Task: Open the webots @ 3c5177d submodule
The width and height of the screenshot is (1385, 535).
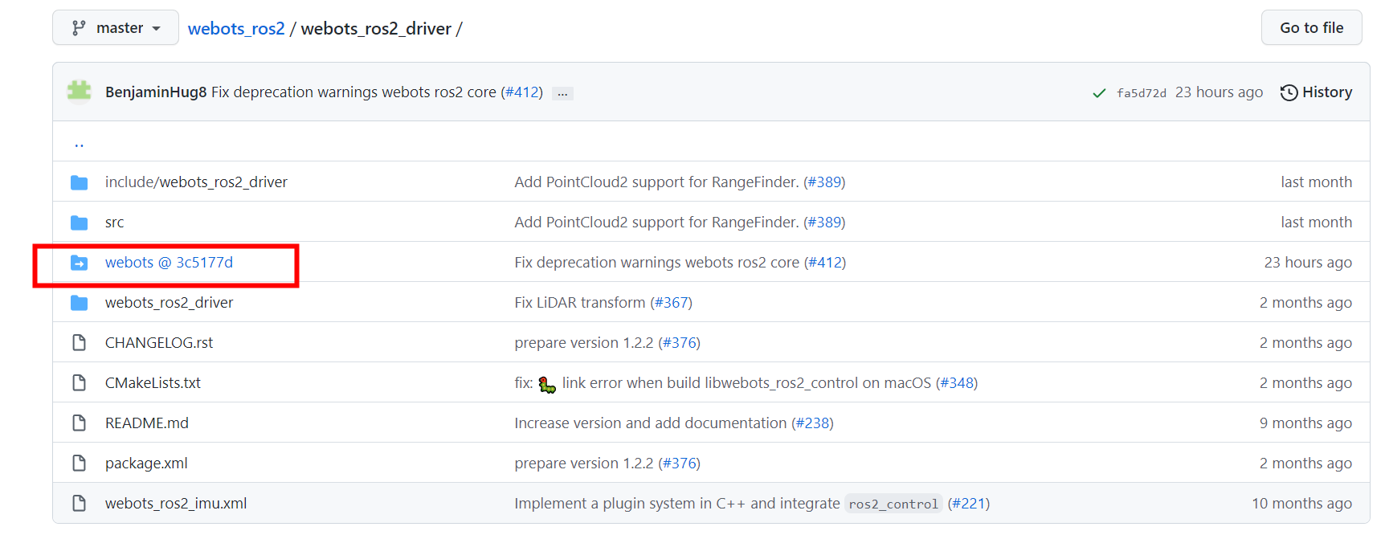Action: tap(169, 263)
